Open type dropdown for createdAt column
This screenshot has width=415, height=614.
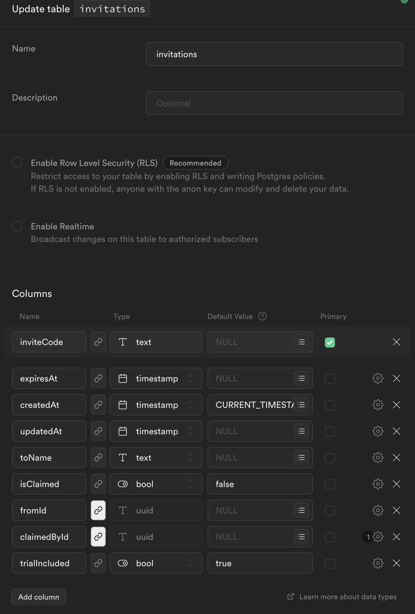156,405
